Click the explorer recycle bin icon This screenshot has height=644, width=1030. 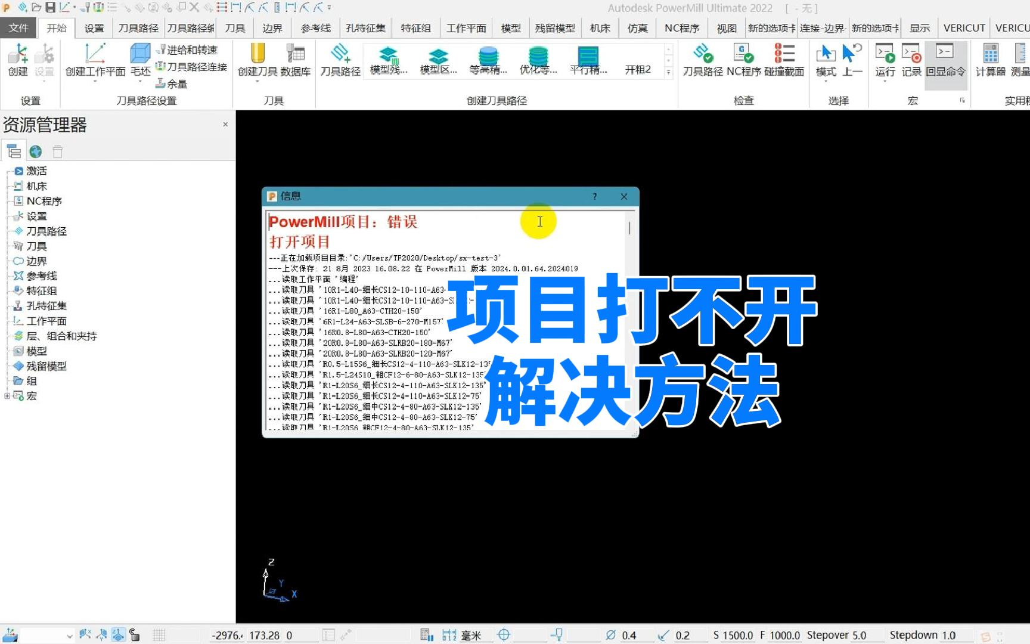tap(57, 151)
